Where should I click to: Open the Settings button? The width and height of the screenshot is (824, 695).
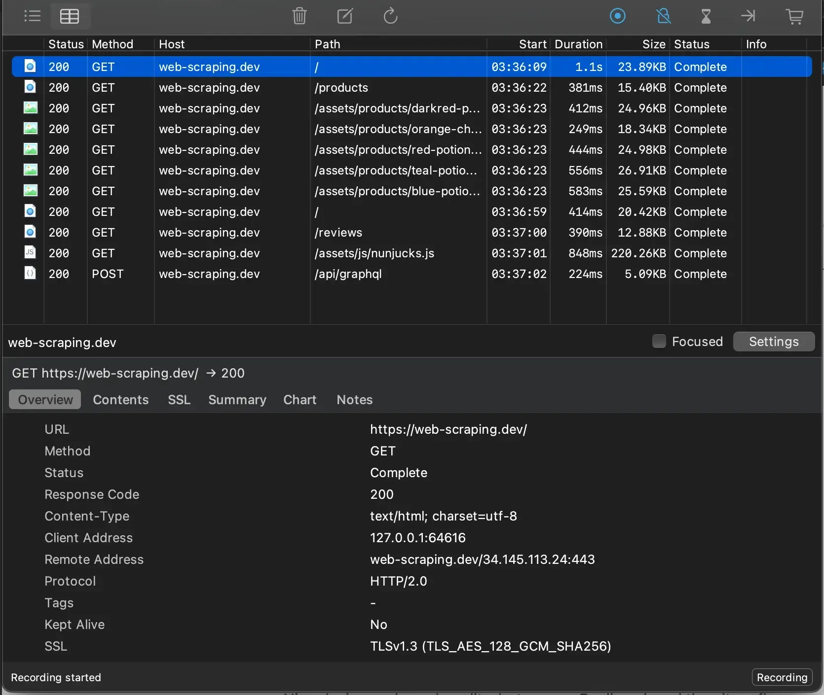coord(773,341)
